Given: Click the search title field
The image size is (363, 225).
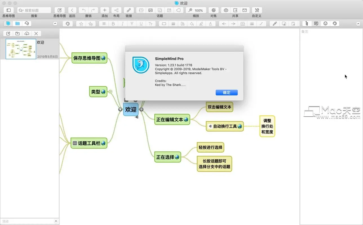Looking at the screenshot, I should point(34,10).
